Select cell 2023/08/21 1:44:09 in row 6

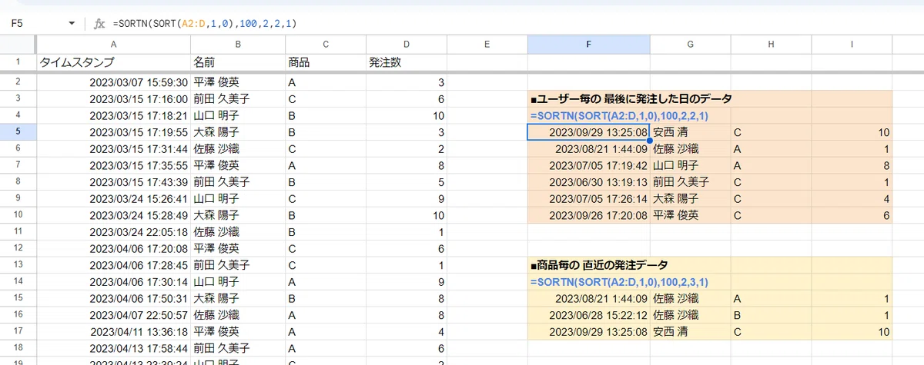588,149
